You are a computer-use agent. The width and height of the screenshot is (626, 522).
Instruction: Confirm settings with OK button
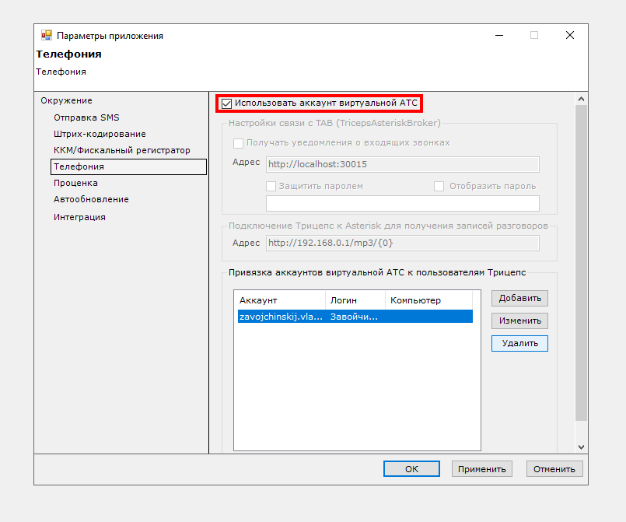click(411, 469)
